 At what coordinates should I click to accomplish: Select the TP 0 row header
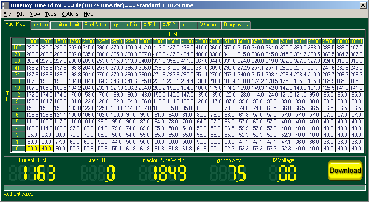coord(18,149)
